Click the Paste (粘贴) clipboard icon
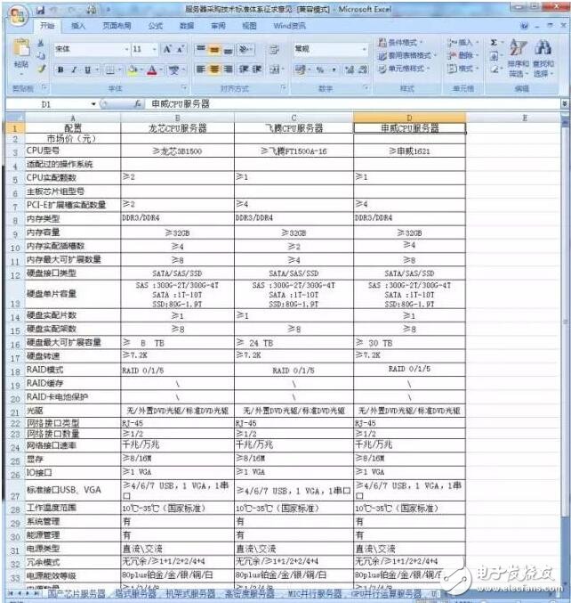The image size is (571, 603). tap(20, 53)
